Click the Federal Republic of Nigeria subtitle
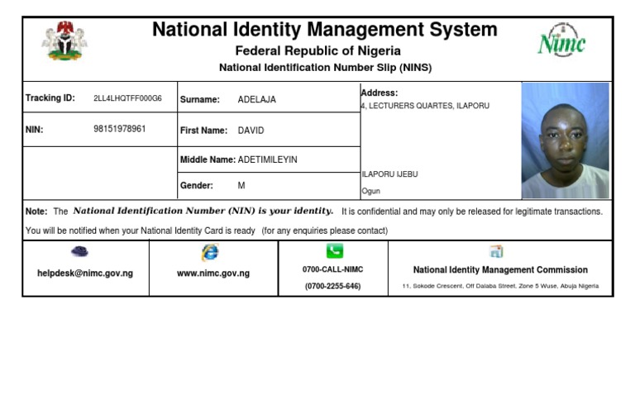This screenshot has width=635, height=404. [317, 51]
